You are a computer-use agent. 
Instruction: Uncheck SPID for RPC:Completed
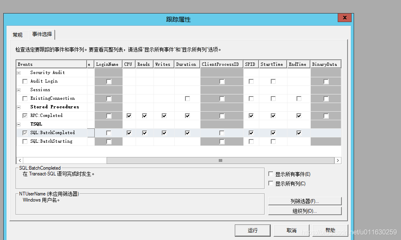click(251, 116)
